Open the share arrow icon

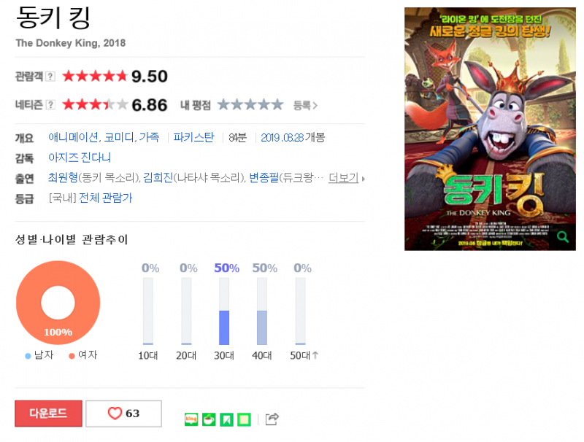click(x=272, y=419)
